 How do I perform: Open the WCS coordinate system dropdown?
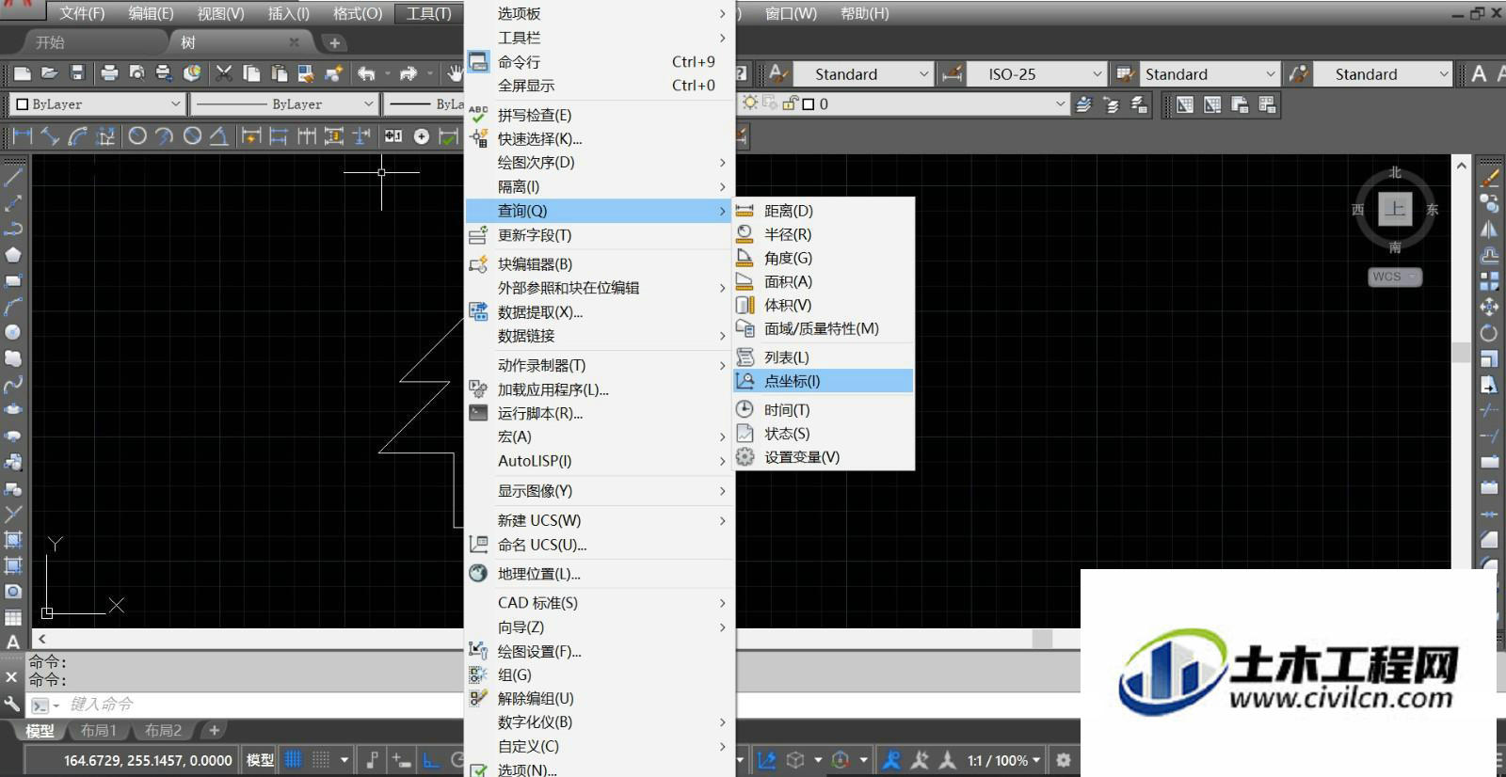(1395, 277)
